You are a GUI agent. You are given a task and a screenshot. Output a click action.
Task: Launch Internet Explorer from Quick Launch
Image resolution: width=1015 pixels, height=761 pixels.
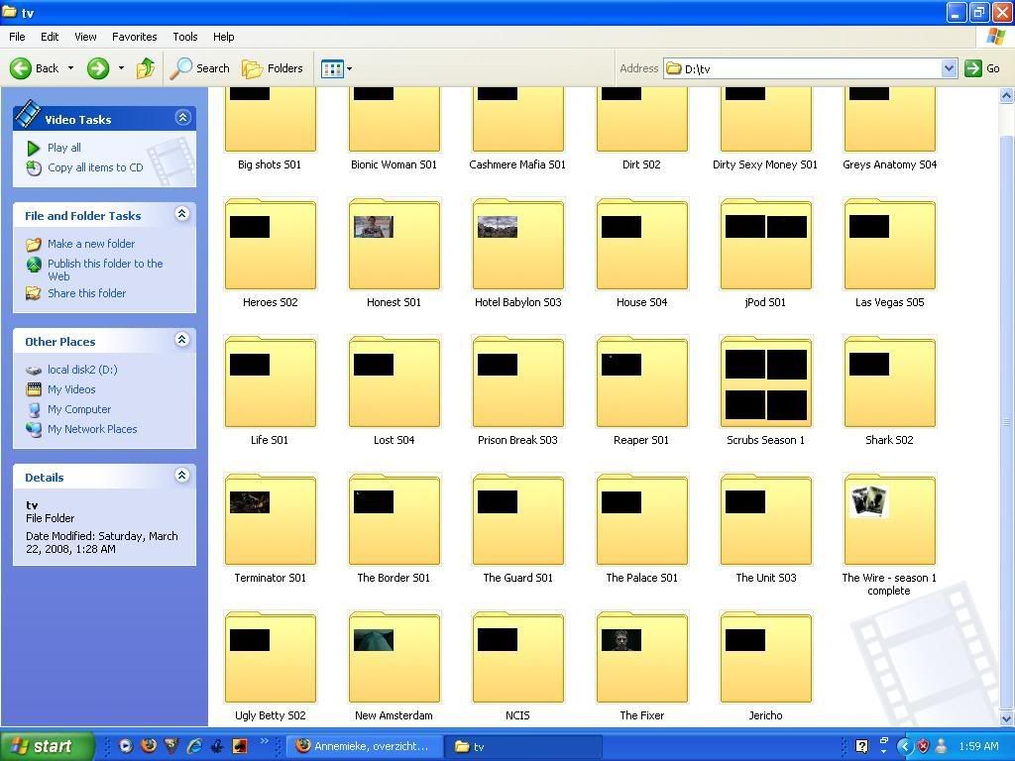193,746
